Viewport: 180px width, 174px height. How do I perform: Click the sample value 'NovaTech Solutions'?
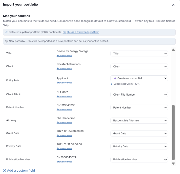(69, 64)
